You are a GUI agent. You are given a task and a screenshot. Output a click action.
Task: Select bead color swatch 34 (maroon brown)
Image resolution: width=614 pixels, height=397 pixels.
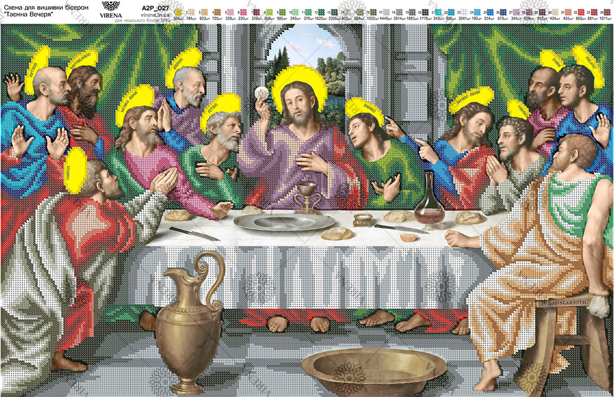tap(606, 11)
